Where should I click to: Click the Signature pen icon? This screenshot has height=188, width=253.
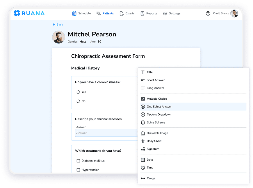pos(143,149)
